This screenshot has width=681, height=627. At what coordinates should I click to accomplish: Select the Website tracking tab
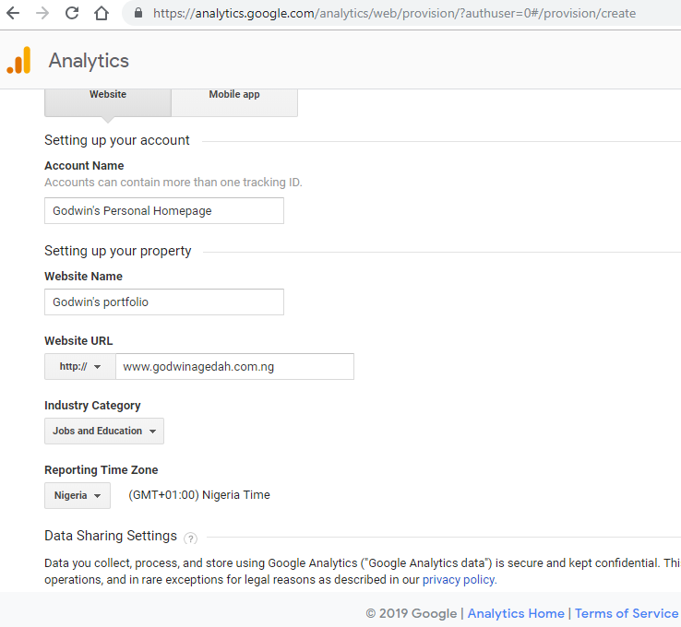pos(108,101)
